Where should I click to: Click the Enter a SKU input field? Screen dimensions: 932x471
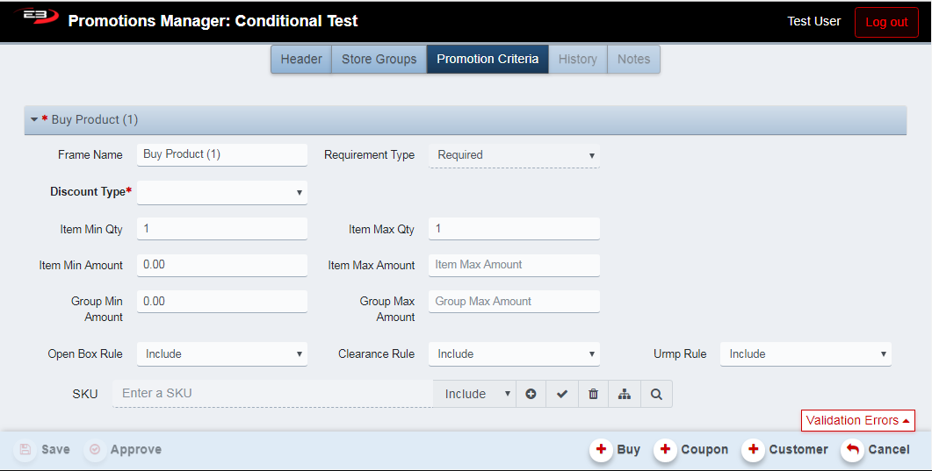tap(272, 394)
